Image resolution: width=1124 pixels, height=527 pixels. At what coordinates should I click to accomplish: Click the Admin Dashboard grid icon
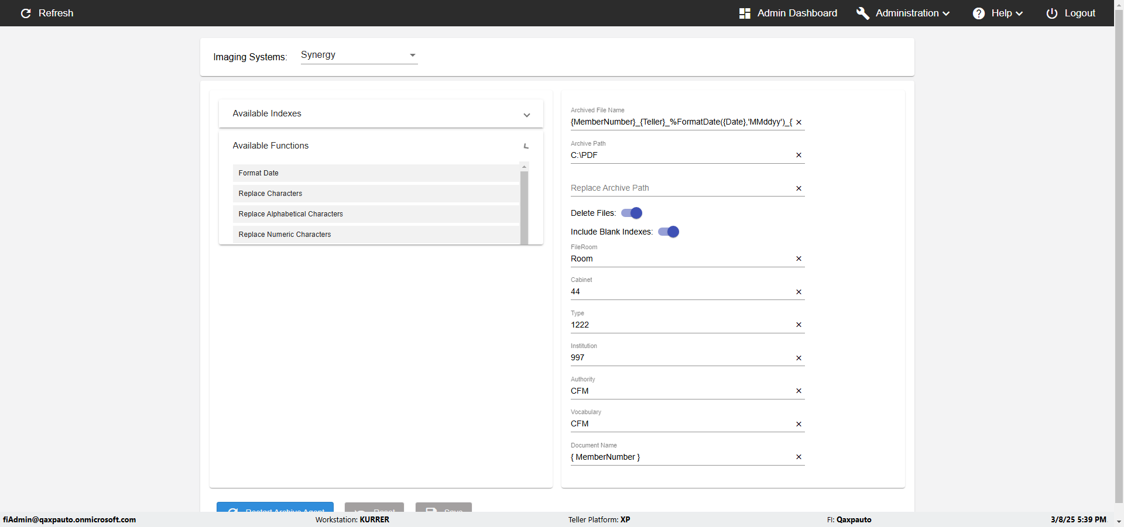coord(745,13)
